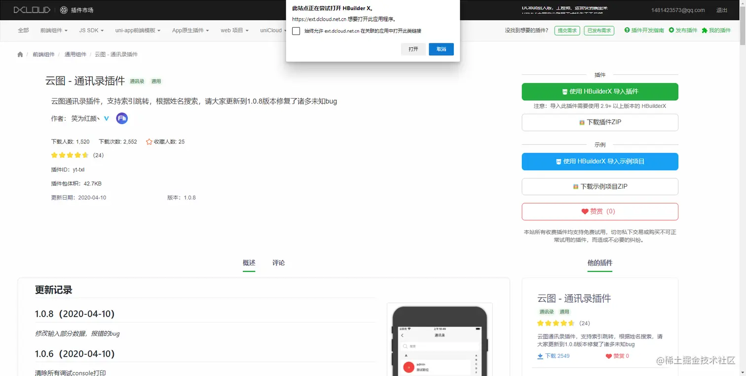Click 使用 HBuilderX 导入插件 green button
This screenshot has height=376, width=746.
click(600, 92)
